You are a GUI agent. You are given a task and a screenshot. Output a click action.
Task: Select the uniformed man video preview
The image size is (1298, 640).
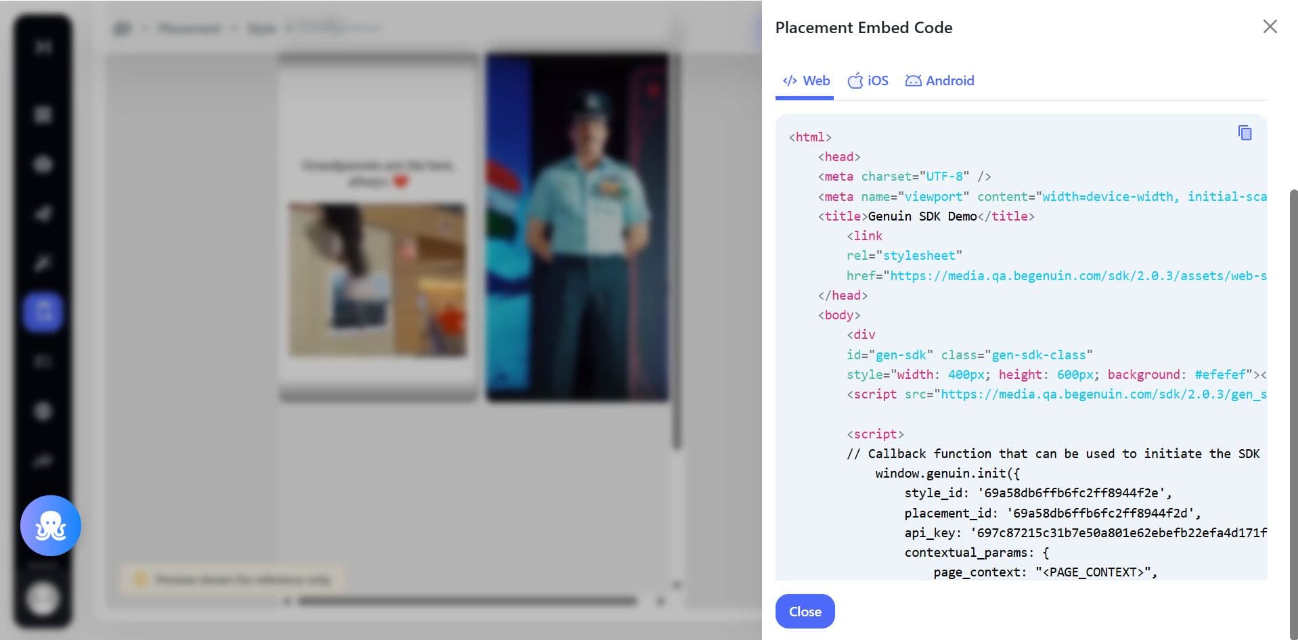tap(577, 227)
